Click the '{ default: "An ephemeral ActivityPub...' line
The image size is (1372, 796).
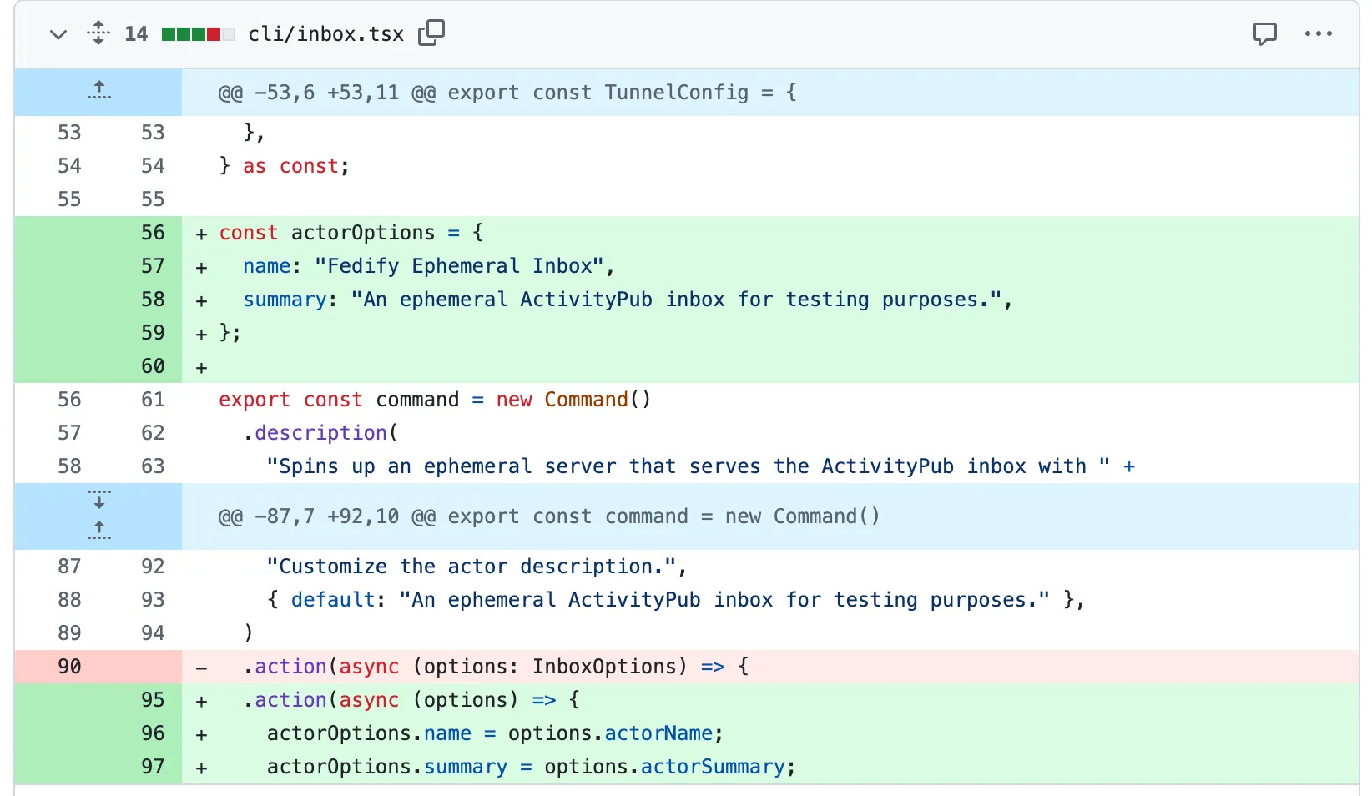(x=676, y=600)
